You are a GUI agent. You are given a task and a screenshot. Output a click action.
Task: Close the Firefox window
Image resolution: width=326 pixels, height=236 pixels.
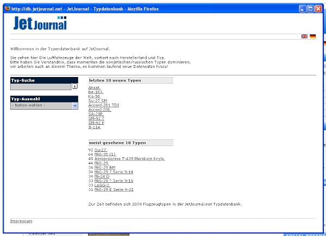[318, 9]
